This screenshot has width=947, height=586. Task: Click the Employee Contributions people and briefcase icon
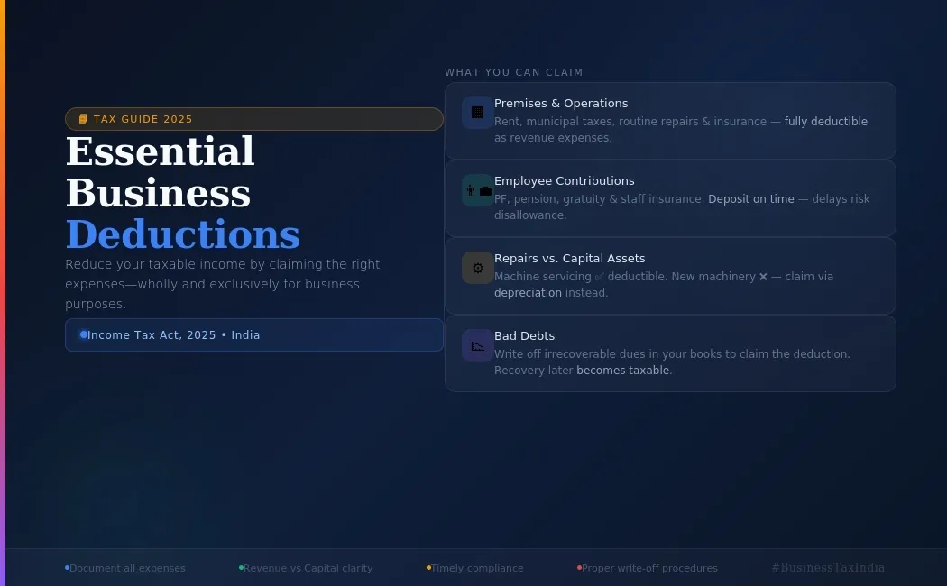point(477,190)
